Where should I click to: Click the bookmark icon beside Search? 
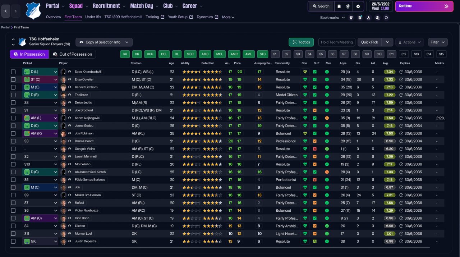pyautogui.click(x=339, y=6)
